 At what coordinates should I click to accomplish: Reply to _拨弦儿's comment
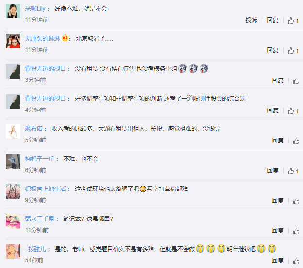[277, 261]
